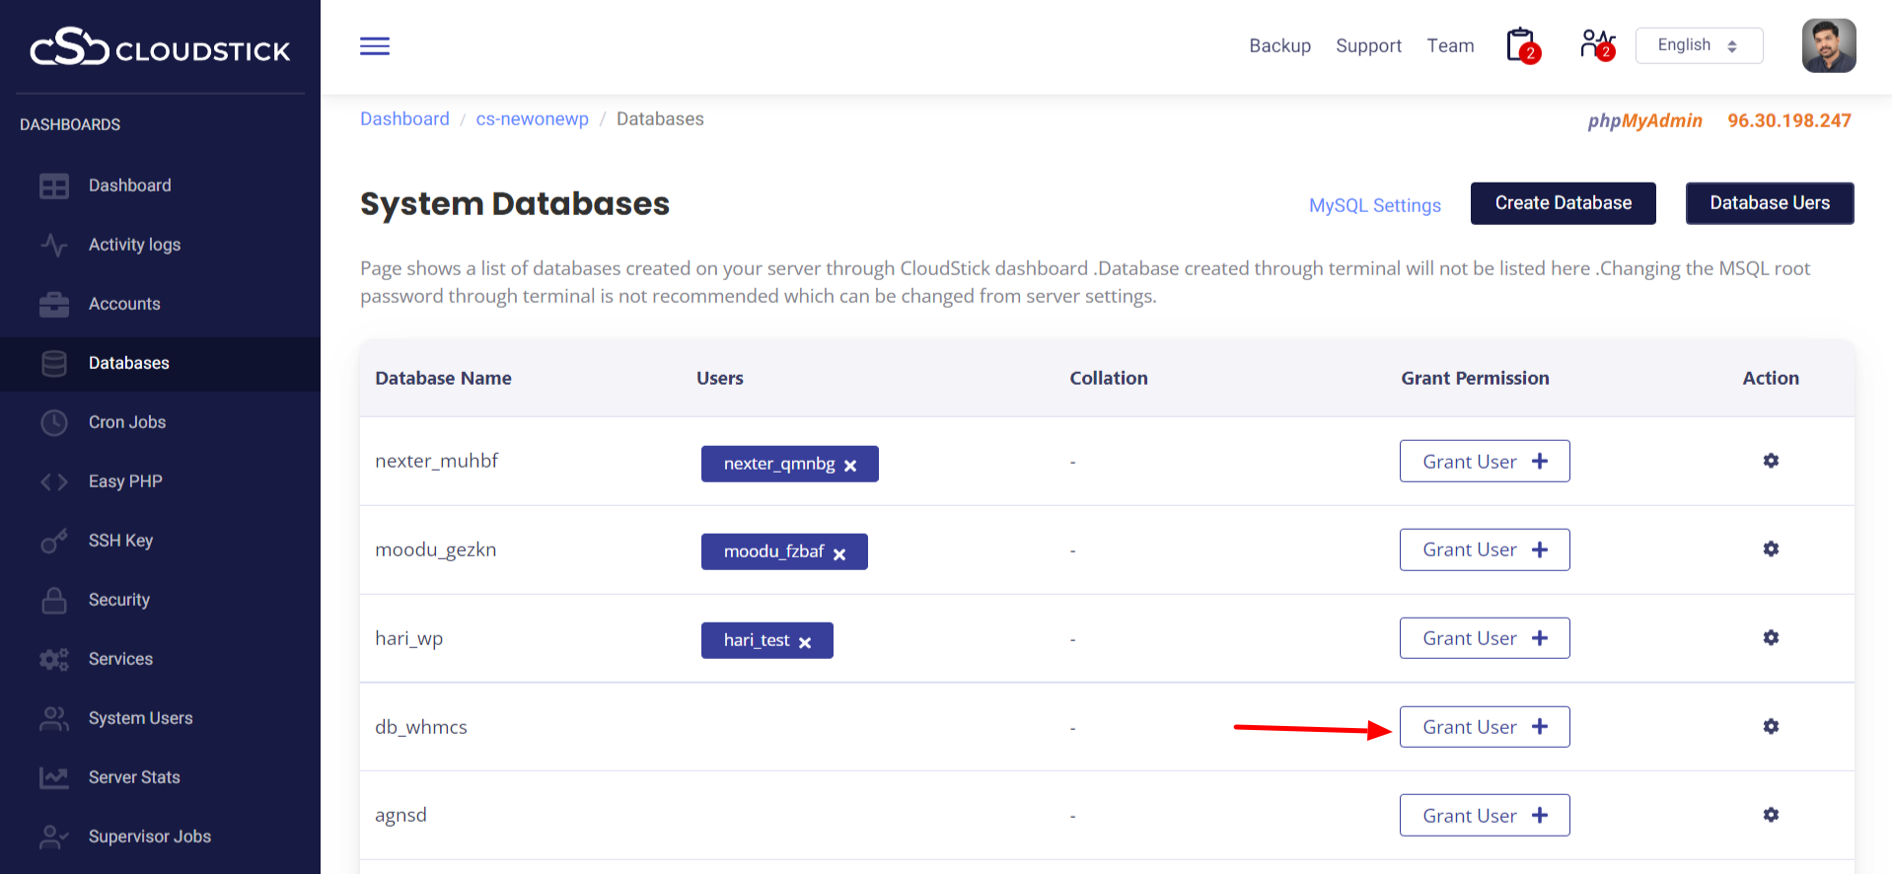
Task: Open the clipboard notifications icon
Action: (1522, 45)
